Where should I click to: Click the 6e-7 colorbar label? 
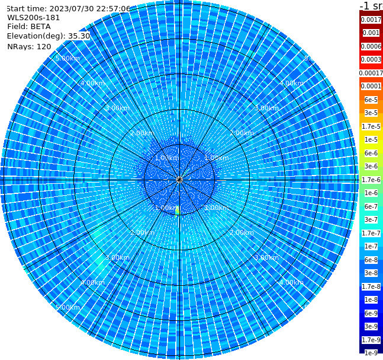tap(371, 206)
